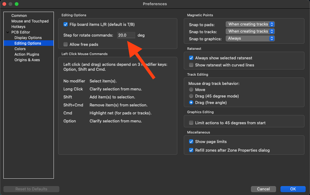This screenshot has width=310, height=195.
Task: Enable Show ratsnest with curved lines
Action: coord(191,65)
